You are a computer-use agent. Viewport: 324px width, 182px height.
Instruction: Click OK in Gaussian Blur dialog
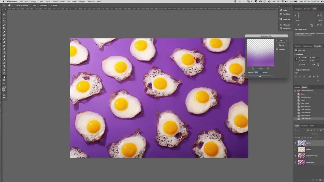pyautogui.click(x=281, y=41)
